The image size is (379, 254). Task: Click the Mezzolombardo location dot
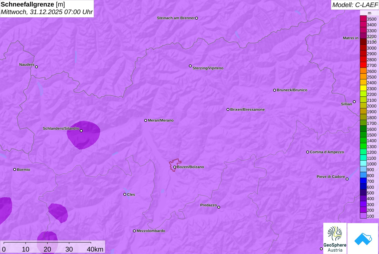[134, 231]
